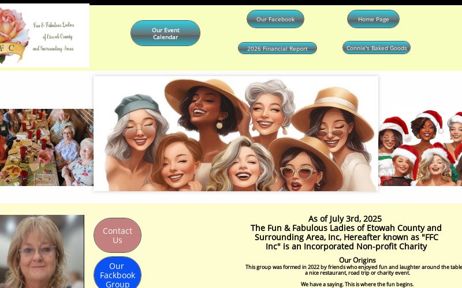Click the pink Contact Us button
Viewport: 462px width, 288px height.
[x=117, y=235]
